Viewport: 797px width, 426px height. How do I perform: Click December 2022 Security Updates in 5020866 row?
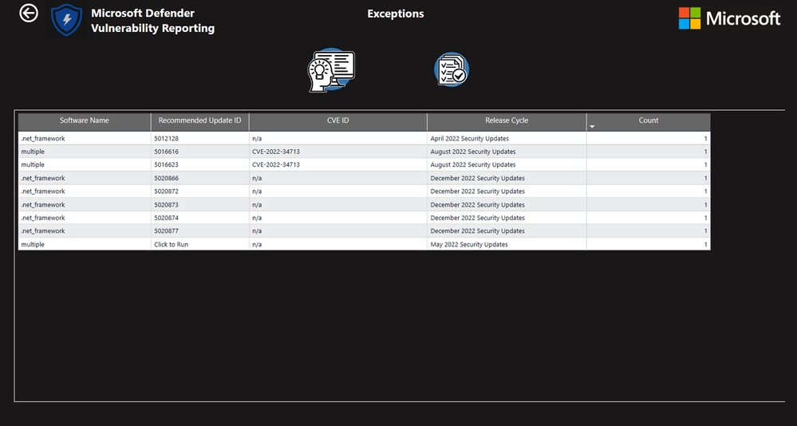pos(507,178)
